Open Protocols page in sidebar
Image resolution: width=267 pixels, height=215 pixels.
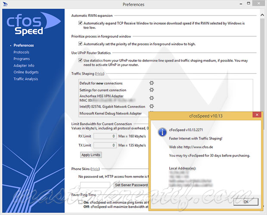[x=21, y=52]
